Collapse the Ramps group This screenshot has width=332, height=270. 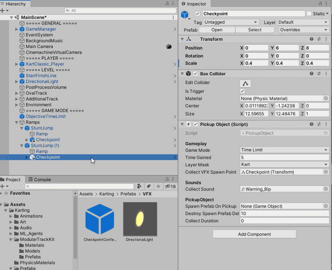[16, 122]
